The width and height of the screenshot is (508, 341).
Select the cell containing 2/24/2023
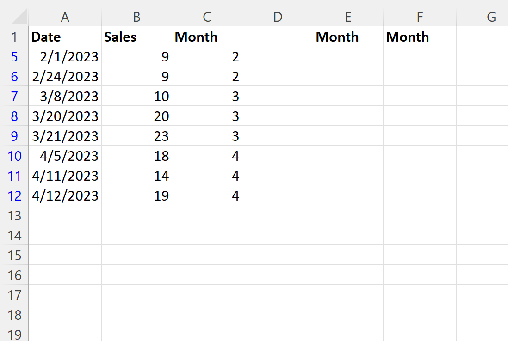point(65,76)
